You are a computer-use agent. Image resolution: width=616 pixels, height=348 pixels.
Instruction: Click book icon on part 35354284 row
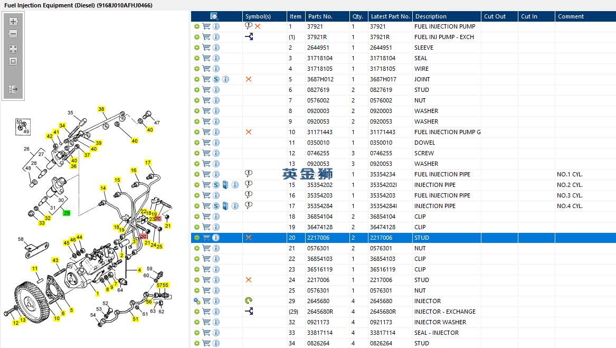[225, 206]
